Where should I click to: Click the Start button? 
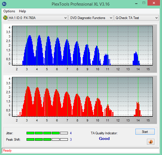tap(145, 132)
